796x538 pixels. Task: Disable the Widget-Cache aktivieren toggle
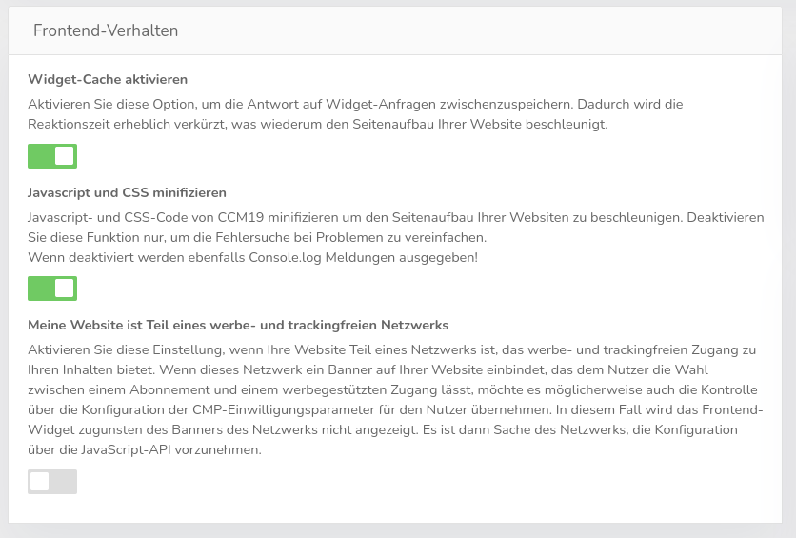pos(52,156)
